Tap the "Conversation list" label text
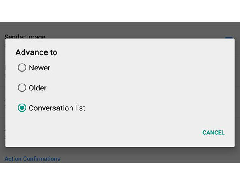Viewport: 240px width, 180px height. pyautogui.click(x=57, y=108)
